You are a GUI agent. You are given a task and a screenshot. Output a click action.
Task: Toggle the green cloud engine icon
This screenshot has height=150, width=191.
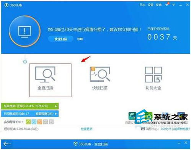[28, 122]
